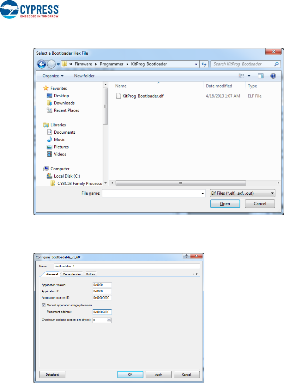
Task: Click the horizontal scrollbar in file list
Action: point(180,183)
